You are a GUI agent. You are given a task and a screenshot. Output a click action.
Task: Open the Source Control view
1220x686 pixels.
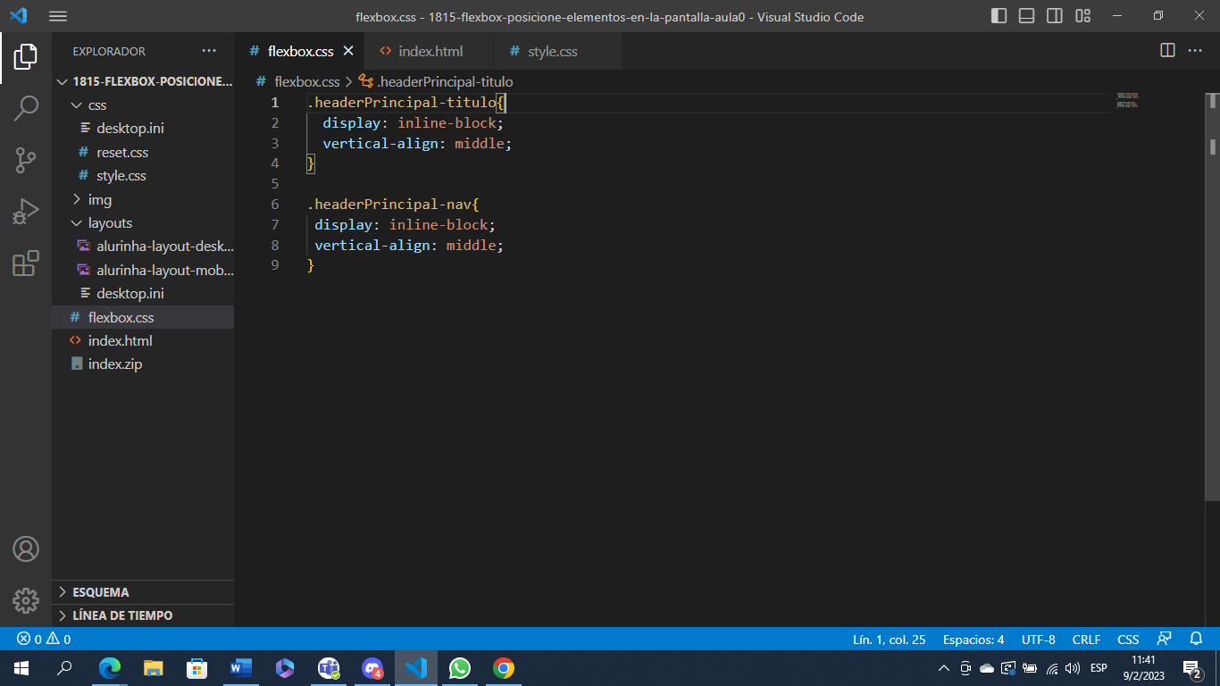click(26, 161)
